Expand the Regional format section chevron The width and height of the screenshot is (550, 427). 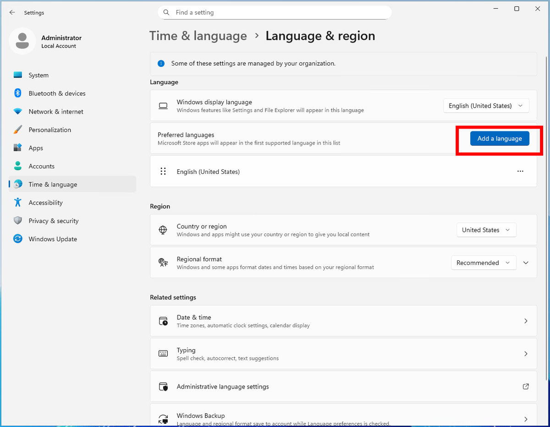pos(526,263)
